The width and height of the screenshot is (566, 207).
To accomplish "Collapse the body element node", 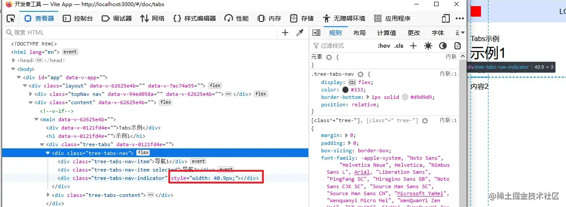I will point(14,69).
